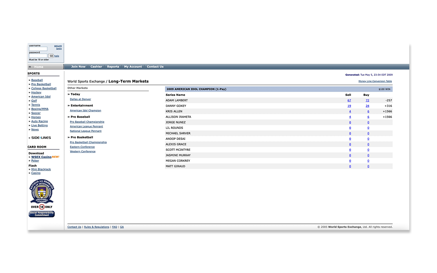Open the Rules & Regulations footer link
The height and width of the screenshot is (273, 437).
click(x=97, y=227)
